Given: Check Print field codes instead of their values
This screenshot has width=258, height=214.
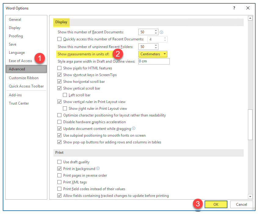Looking at the screenshot, I should [59, 189].
